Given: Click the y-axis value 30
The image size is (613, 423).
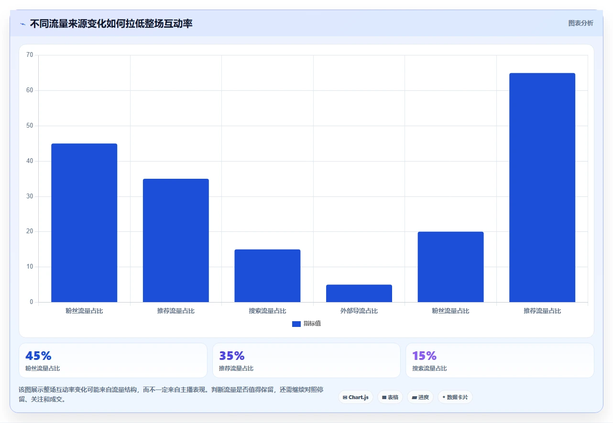Looking at the screenshot, I should (30, 196).
